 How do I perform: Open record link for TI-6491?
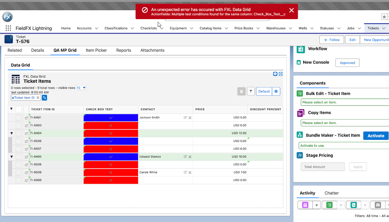pyautogui.click(x=26, y=118)
